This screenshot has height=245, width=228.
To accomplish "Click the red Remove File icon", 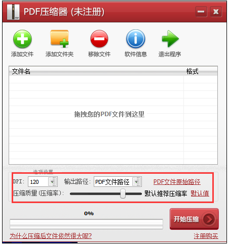I will pos(99,39).
